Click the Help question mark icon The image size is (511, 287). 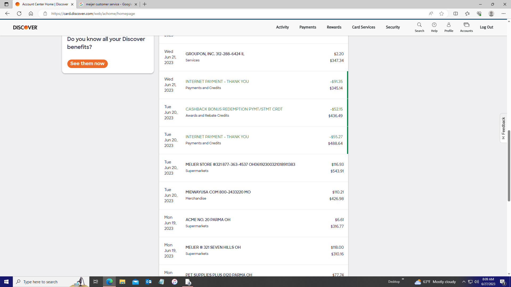[x=434, y=27]
